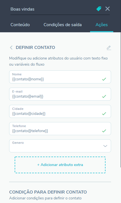Image resolution: width=121 pixels, height=203 pixels.
Task: Open the Genero combo box
Action: [x=60, y=146]
